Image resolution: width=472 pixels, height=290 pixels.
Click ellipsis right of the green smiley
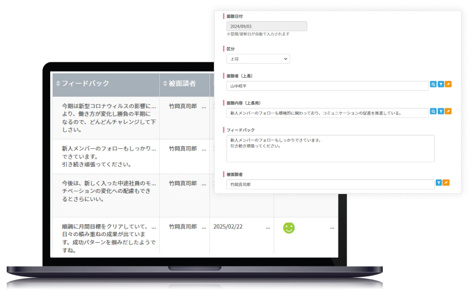click(x=332, y=228)
